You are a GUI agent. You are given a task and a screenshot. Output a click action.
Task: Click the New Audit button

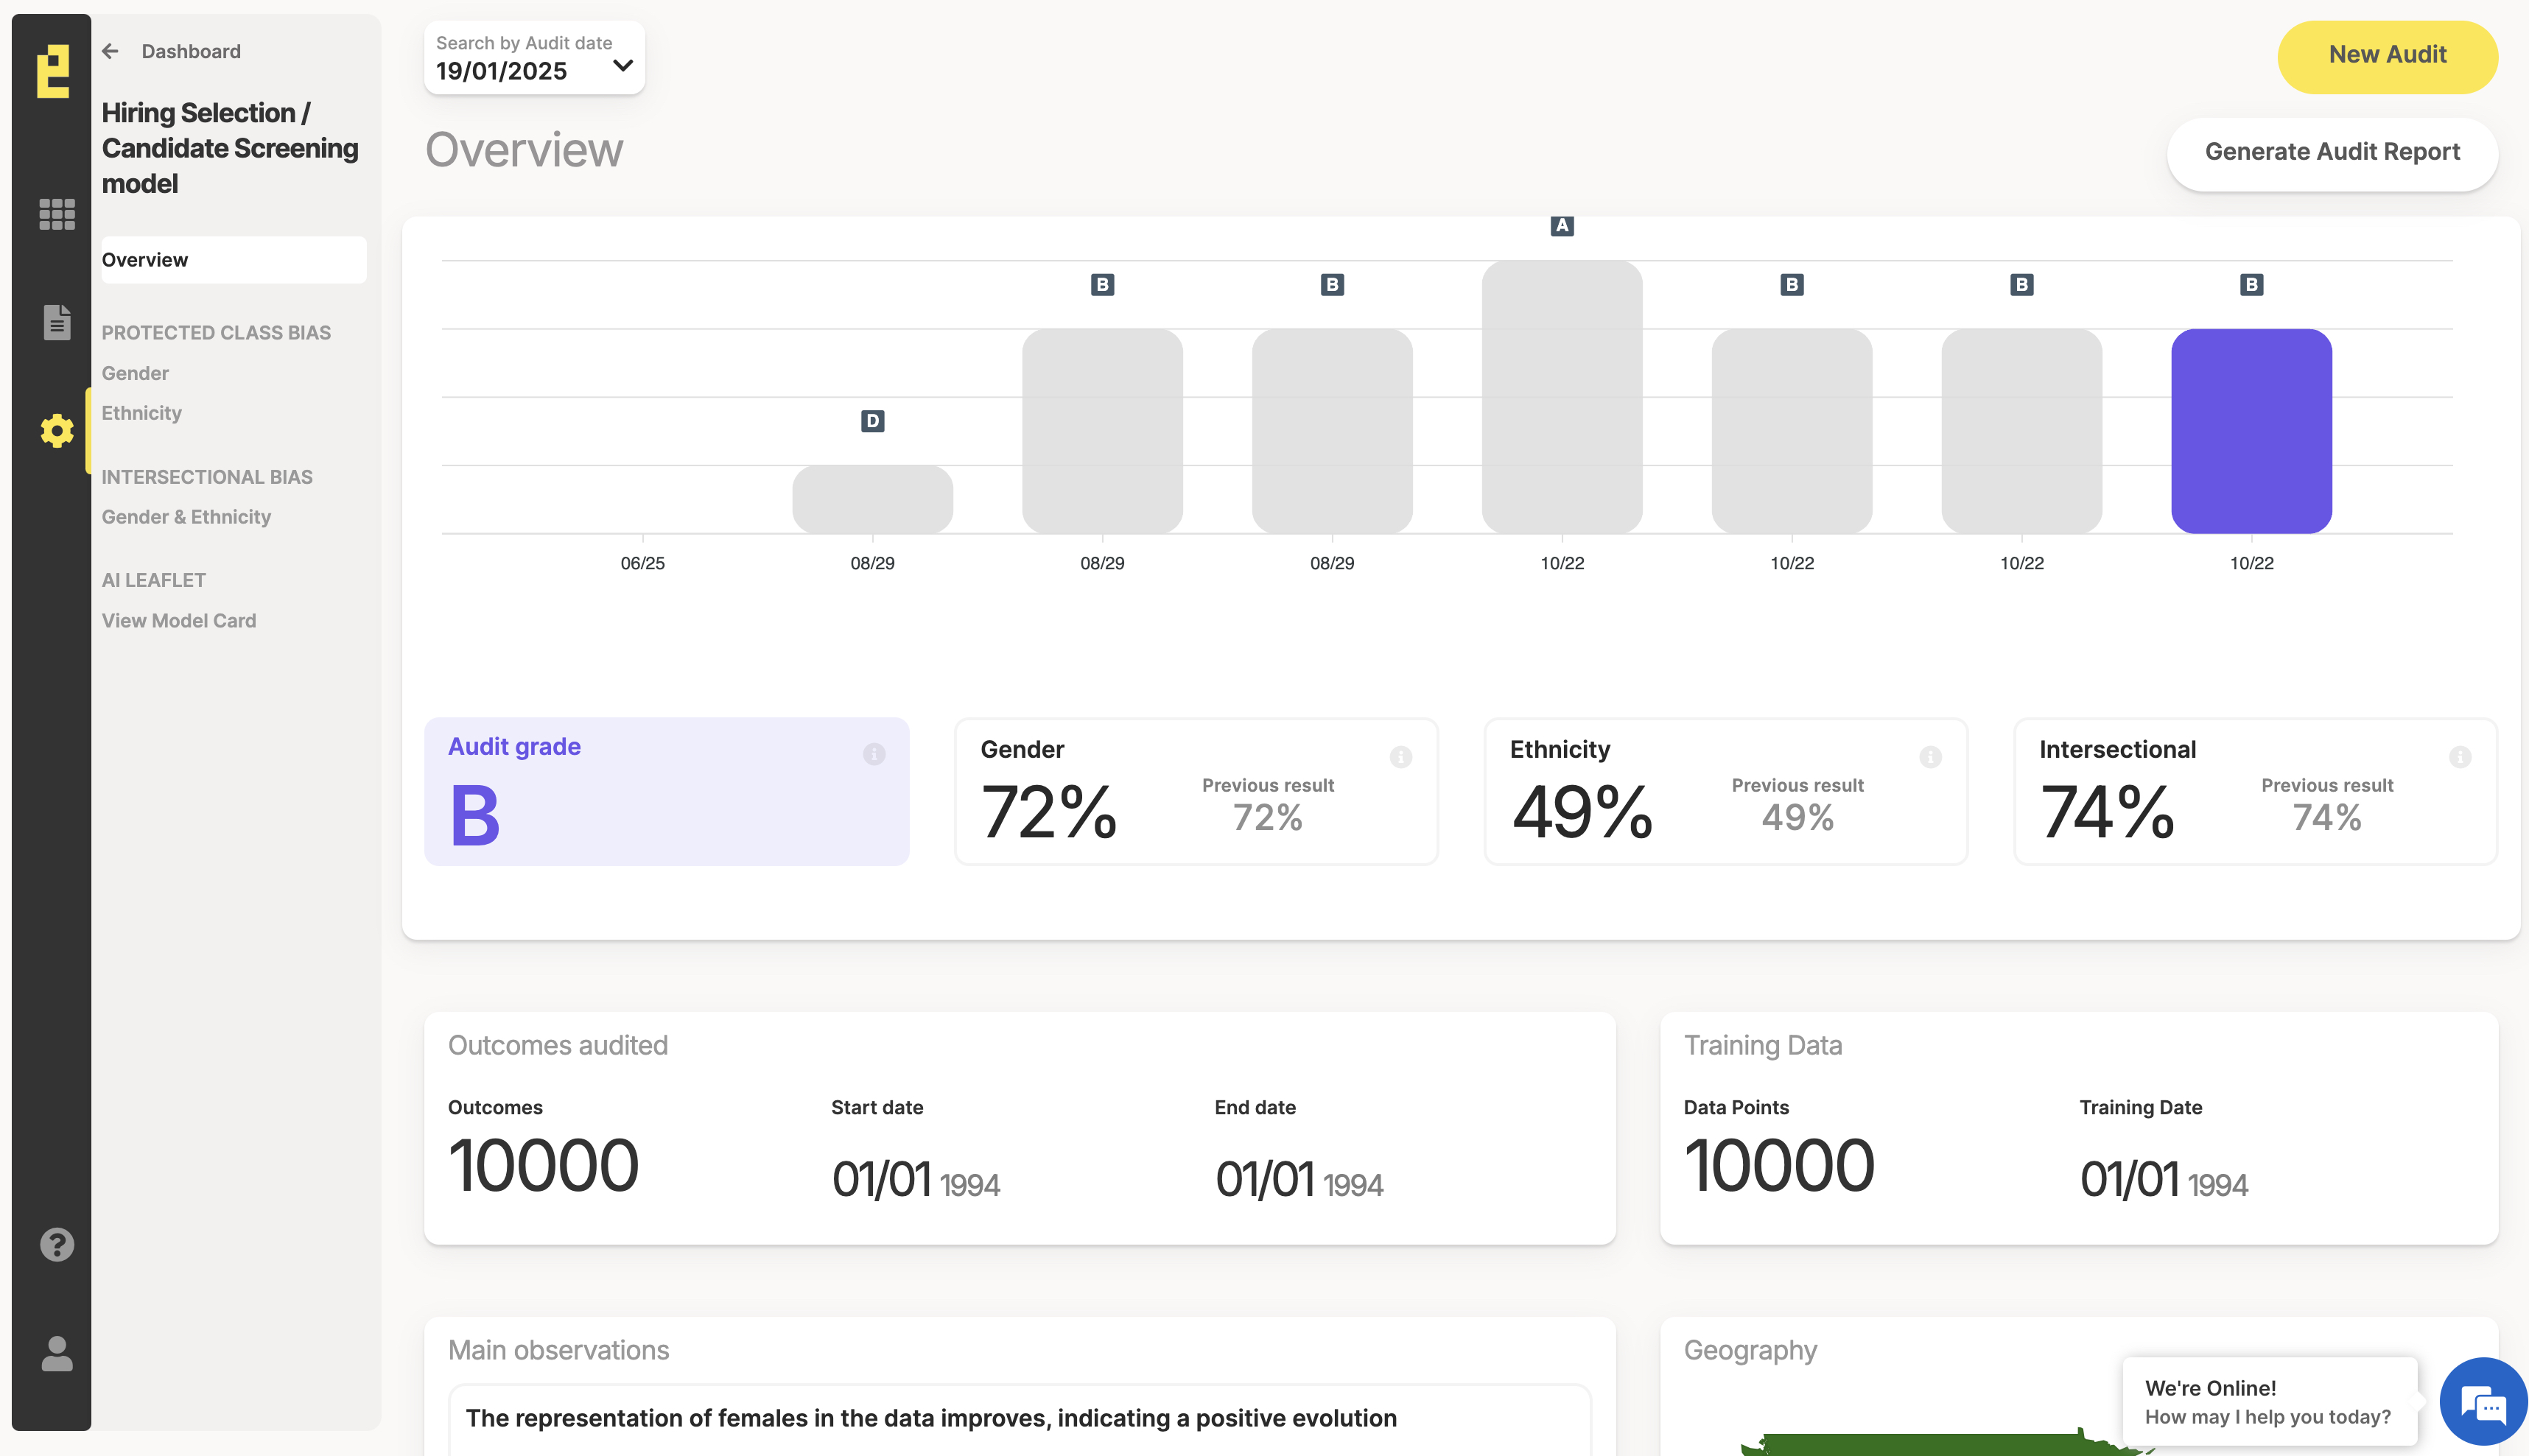coord(2387,56)
